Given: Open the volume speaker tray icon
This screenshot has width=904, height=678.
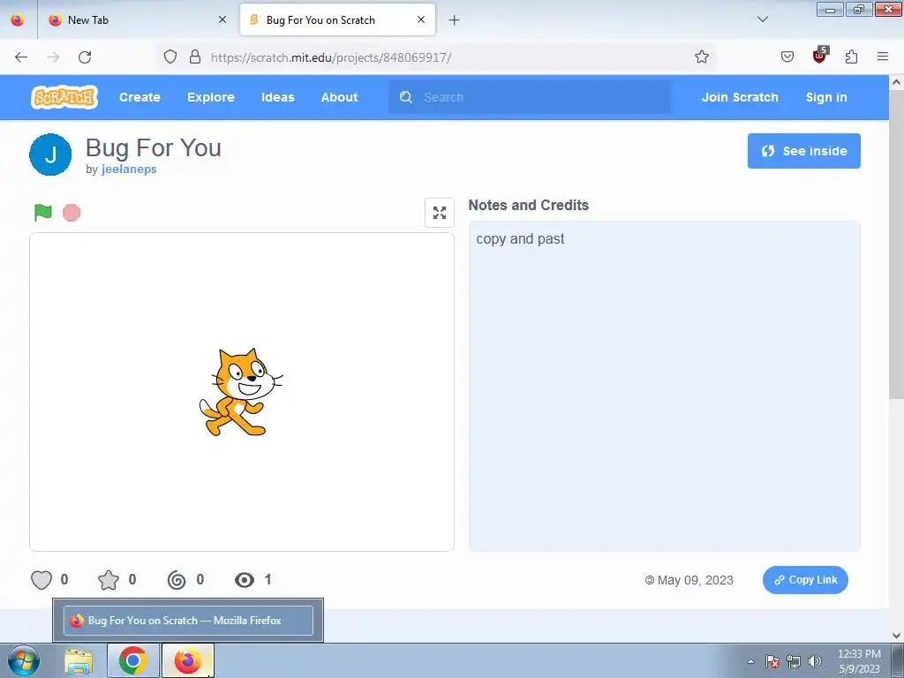Looking at the screenshot, I should 814,661.
